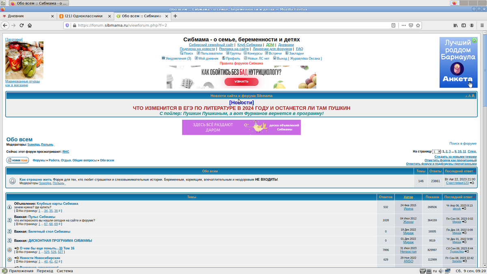Read Правила форумов Сибмама
Screen dimensions: 487x274
pos(241,63)
